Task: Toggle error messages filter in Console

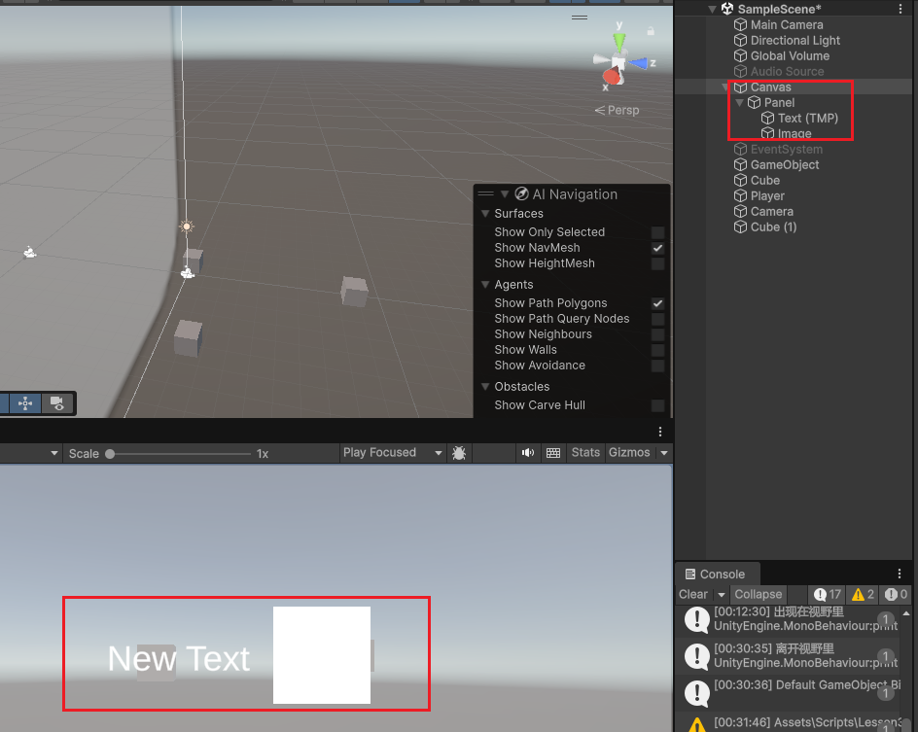Action: point(896,594)
